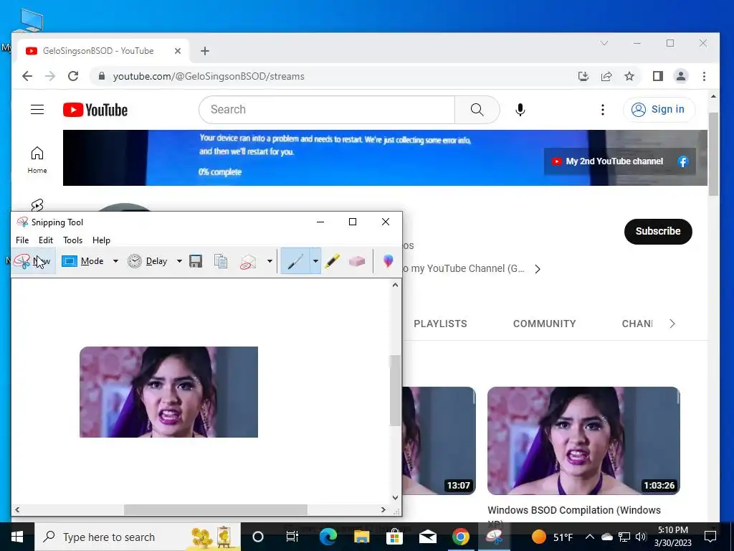Send snip via email envelope icon
Image resolution: width=734 pixels, height=551 pixels.
[248, 261]
